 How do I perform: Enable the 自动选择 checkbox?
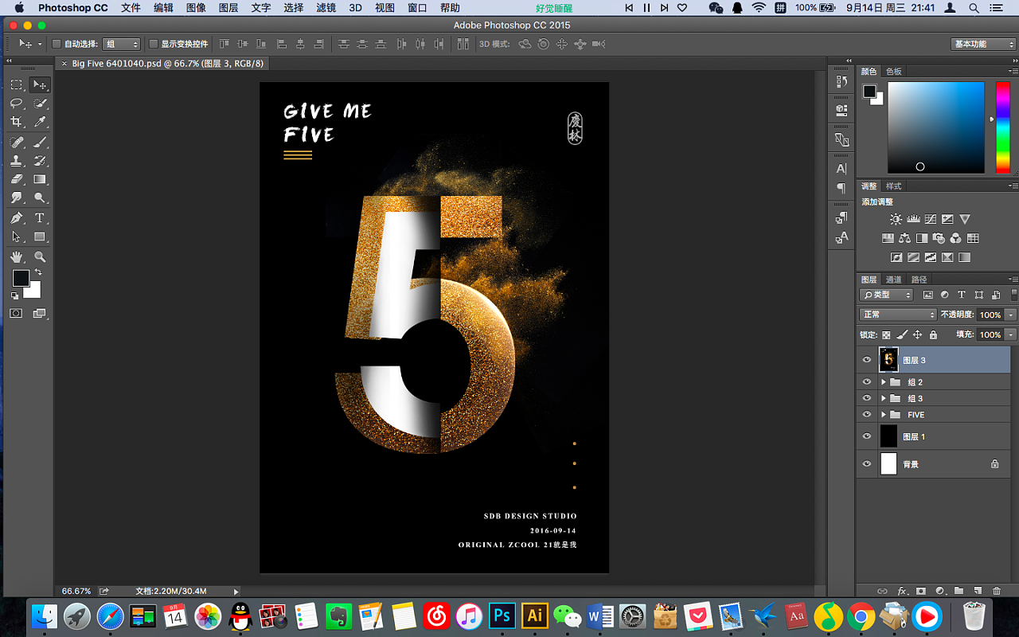(x=57, y=44)
